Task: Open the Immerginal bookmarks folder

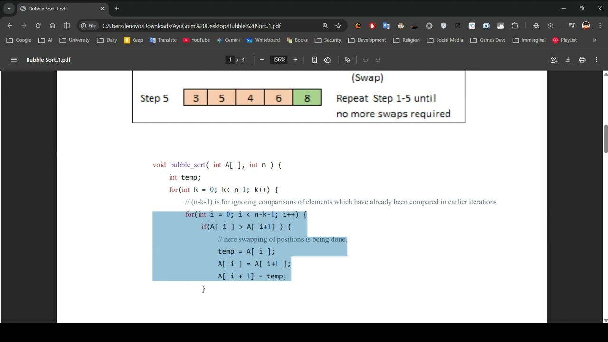Action: click(x=529, y=40)
